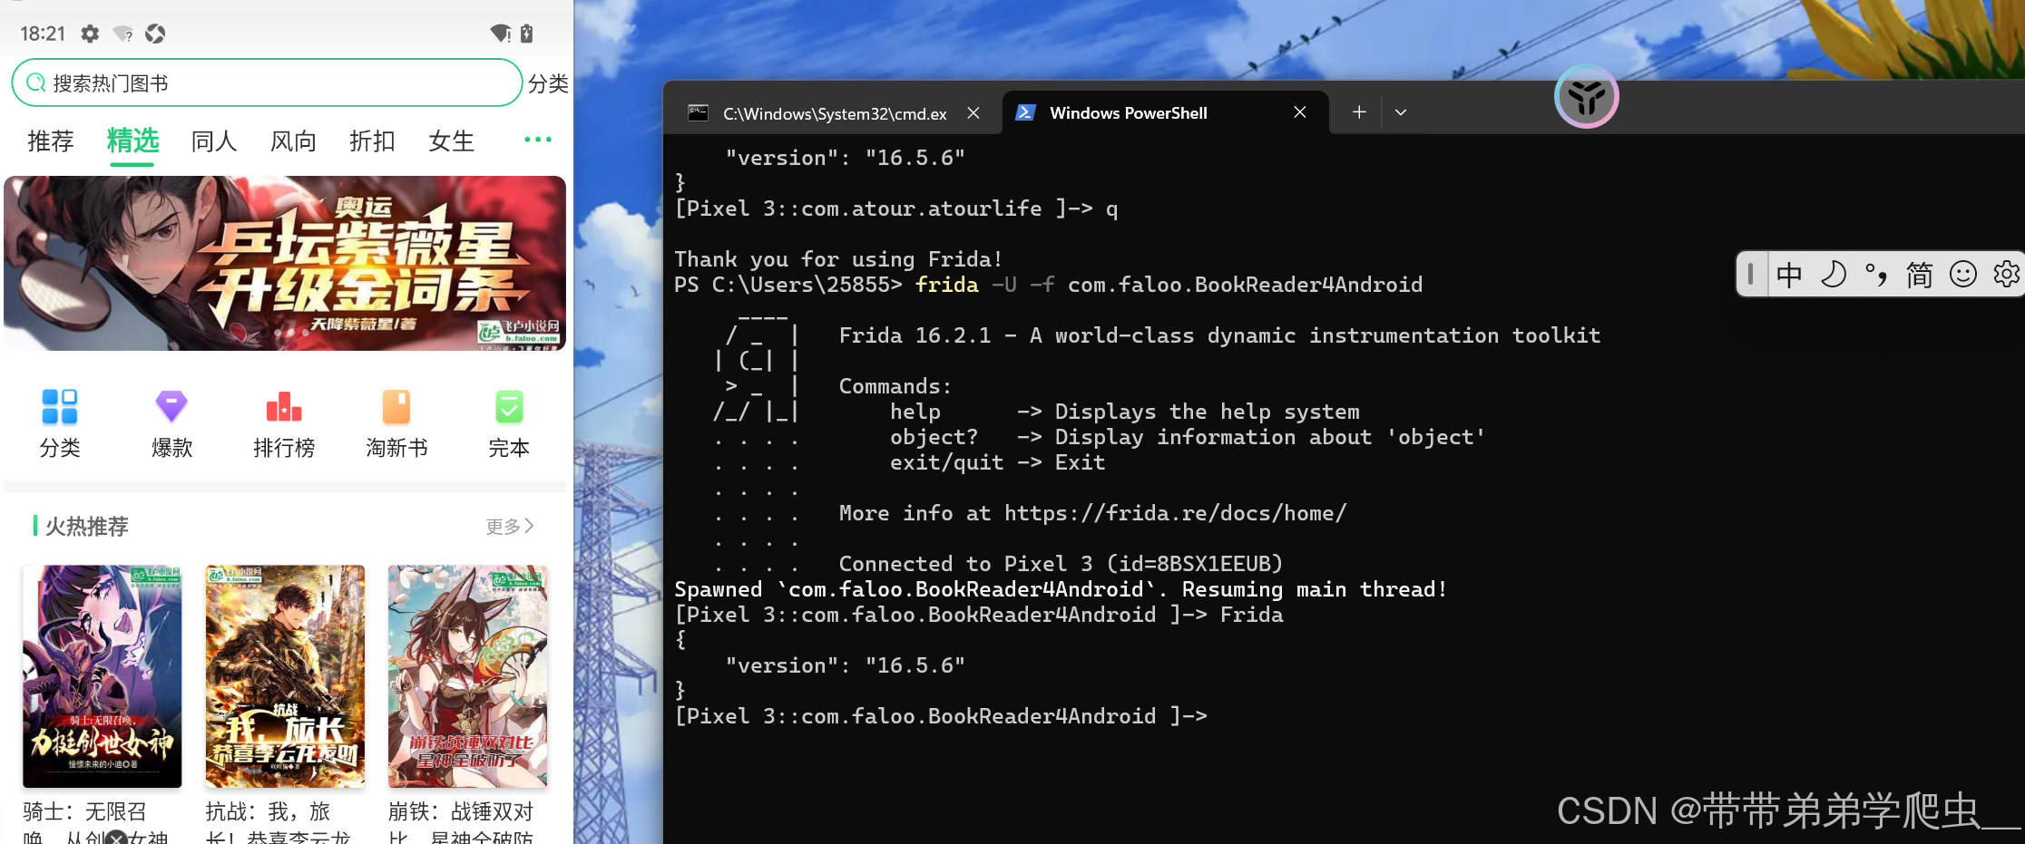Tap the solid Wi-Fi icon near the battery
This screenshot has height=844, width=2025.
pyautogui.click(x=501, y=34)
